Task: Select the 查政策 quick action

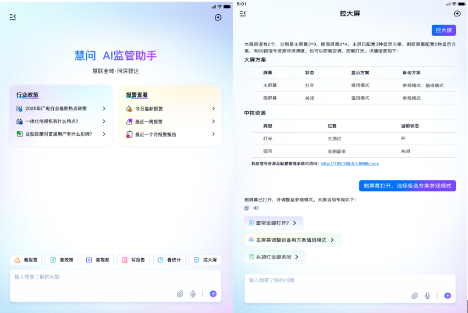Action: [62, 260]
